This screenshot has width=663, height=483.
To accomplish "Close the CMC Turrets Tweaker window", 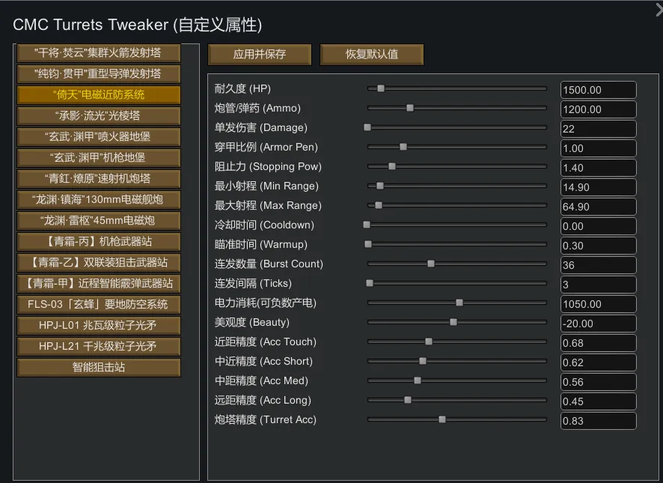I will click(659, 8).
